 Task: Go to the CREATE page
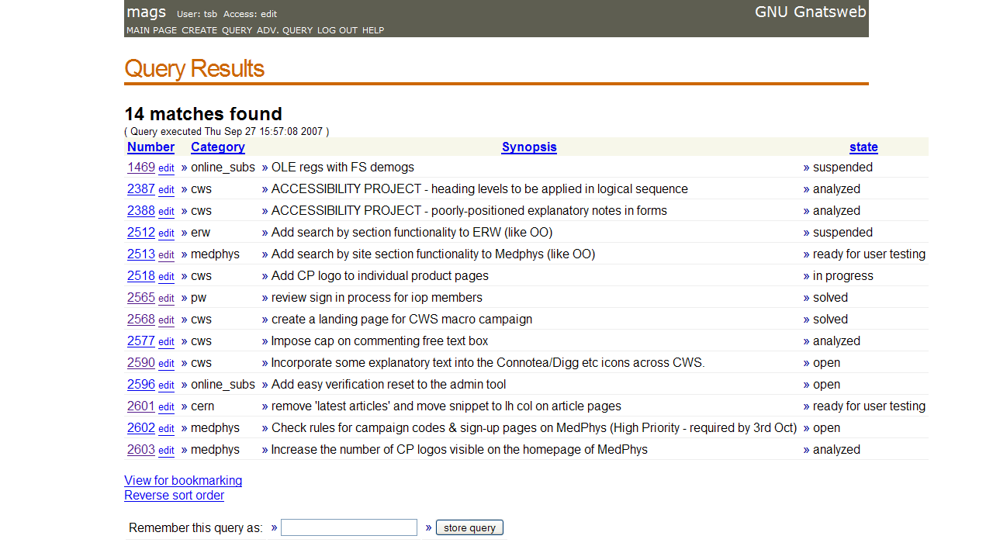point(199,30)
